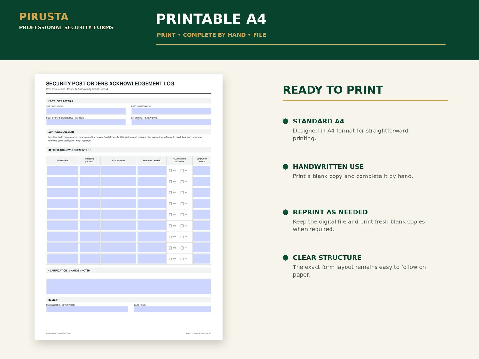The image size is (479, 359).
Task: Click the 'PRINTABLE A4' headline
Action: click(x=211, y=19)
